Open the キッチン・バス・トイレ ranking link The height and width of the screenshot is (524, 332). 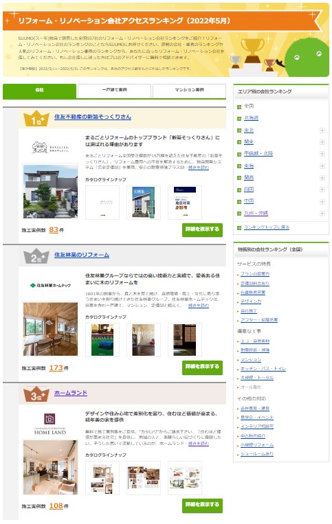[263, 369]
